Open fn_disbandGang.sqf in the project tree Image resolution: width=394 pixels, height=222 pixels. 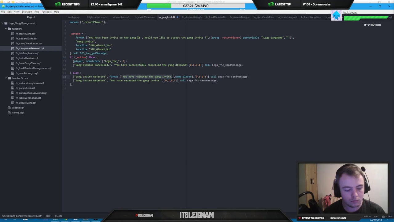pyautogui.click(x=26, y=39)
